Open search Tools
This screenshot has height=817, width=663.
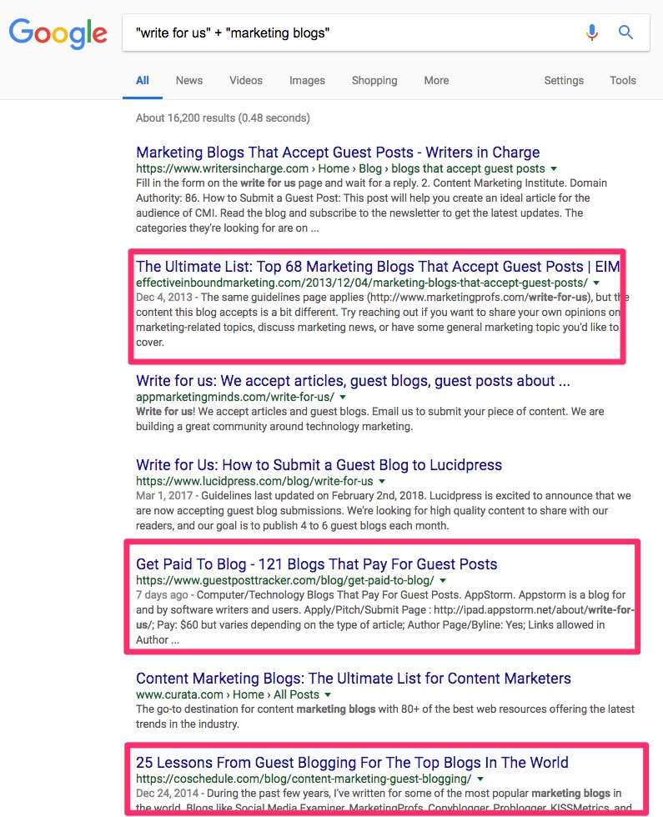point(623,80)
